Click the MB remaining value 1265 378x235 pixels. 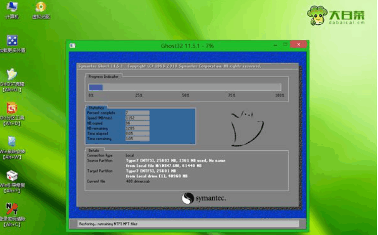(137, 128)
